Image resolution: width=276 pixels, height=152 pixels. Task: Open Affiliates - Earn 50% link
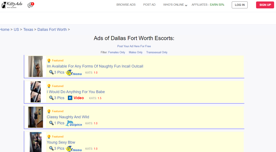click(x=208, y=5)
